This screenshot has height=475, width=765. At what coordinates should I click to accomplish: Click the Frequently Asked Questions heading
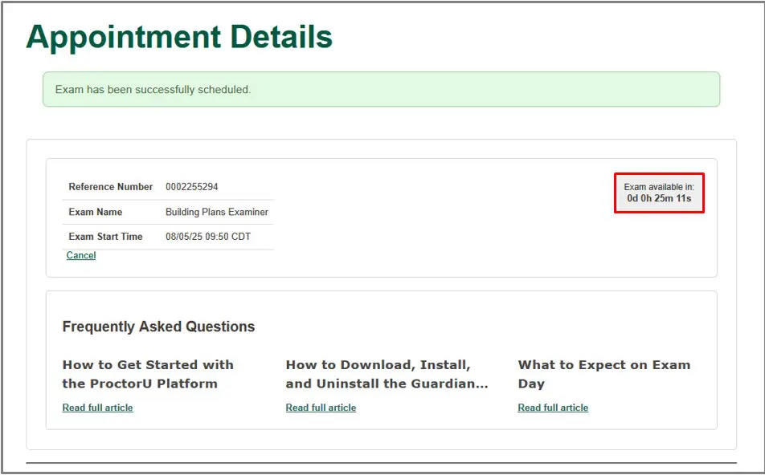coord(158,327)
